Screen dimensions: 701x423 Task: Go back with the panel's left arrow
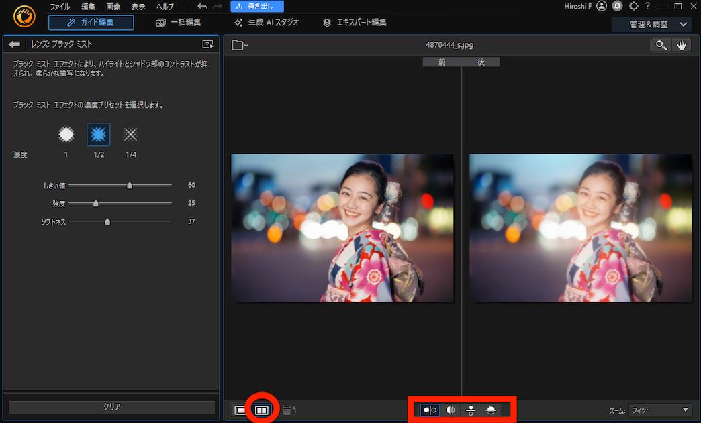(14, 44)
